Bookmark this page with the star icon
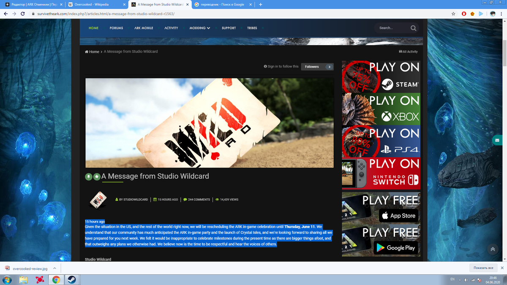 click(453, 14)
